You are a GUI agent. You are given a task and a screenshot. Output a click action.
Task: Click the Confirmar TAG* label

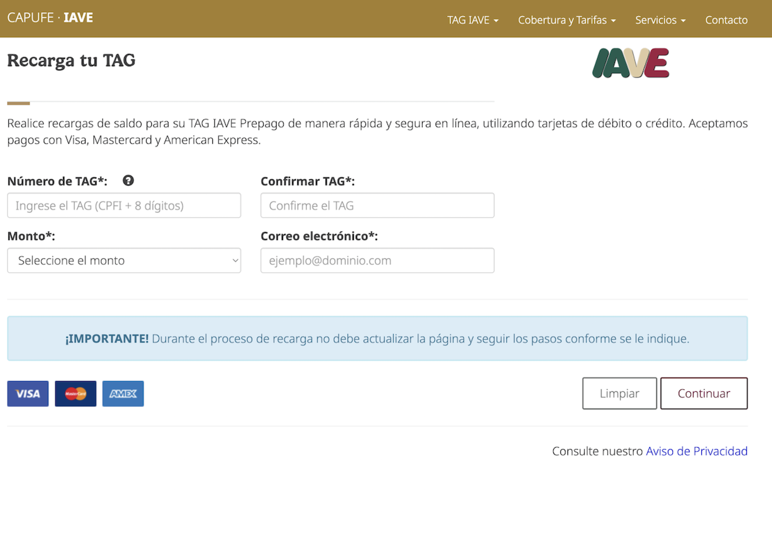[308, 181]
